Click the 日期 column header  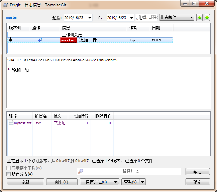(161, 28)
